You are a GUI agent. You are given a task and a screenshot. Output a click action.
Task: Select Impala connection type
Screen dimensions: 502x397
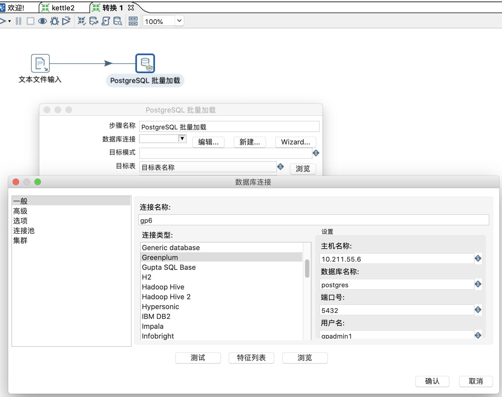coord(222,326)
